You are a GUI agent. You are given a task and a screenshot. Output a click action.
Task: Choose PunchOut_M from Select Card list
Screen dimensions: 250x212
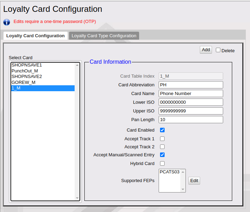point(24,71)
